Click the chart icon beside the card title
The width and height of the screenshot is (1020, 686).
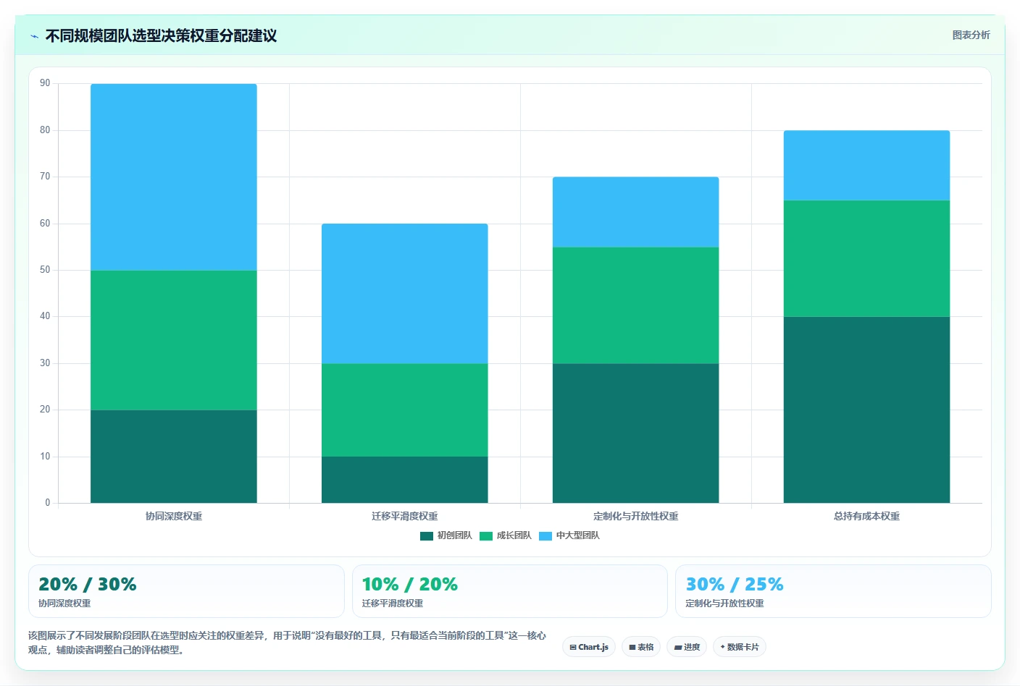[x=34, y=36]
